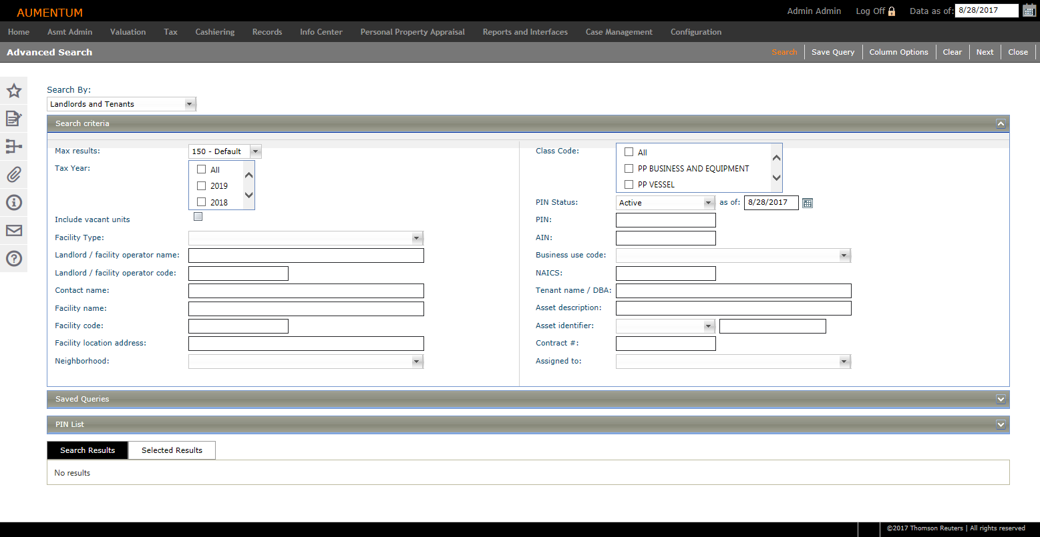Click the help question mark icon
Screen dimensions: 1040x537
click(x=14, y=259)
